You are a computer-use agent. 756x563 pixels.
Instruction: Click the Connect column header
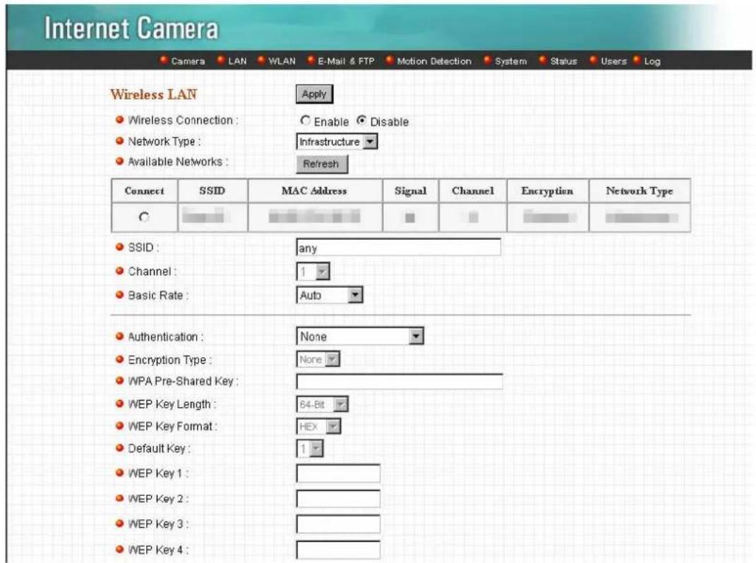144,191
